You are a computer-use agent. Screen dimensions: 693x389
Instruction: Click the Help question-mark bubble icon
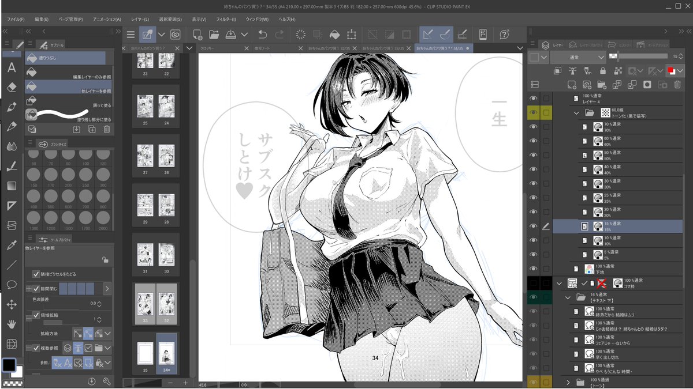click(x=505, y=35)
